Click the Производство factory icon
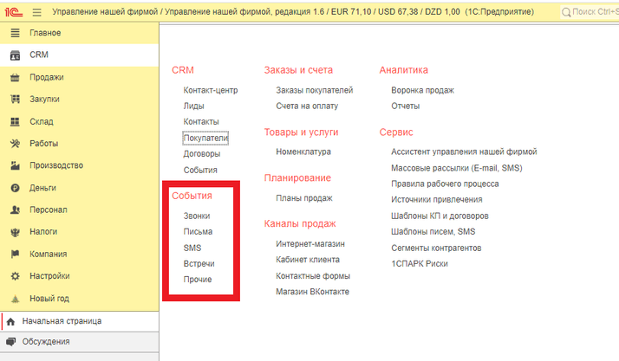 [x=15, y=165]
